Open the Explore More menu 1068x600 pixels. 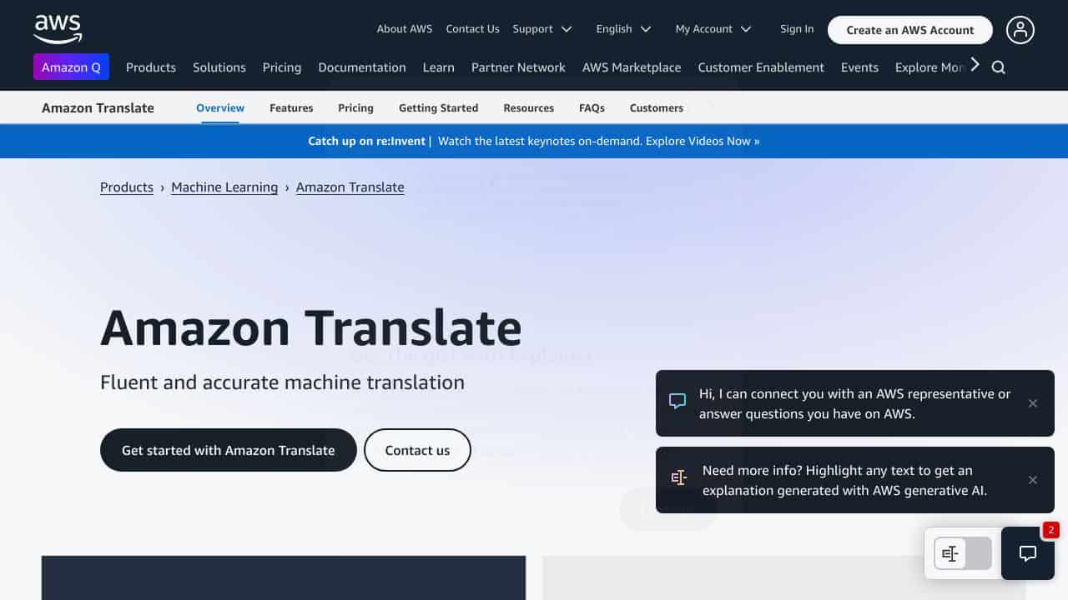pyautogui.click(x=929, y=67)
